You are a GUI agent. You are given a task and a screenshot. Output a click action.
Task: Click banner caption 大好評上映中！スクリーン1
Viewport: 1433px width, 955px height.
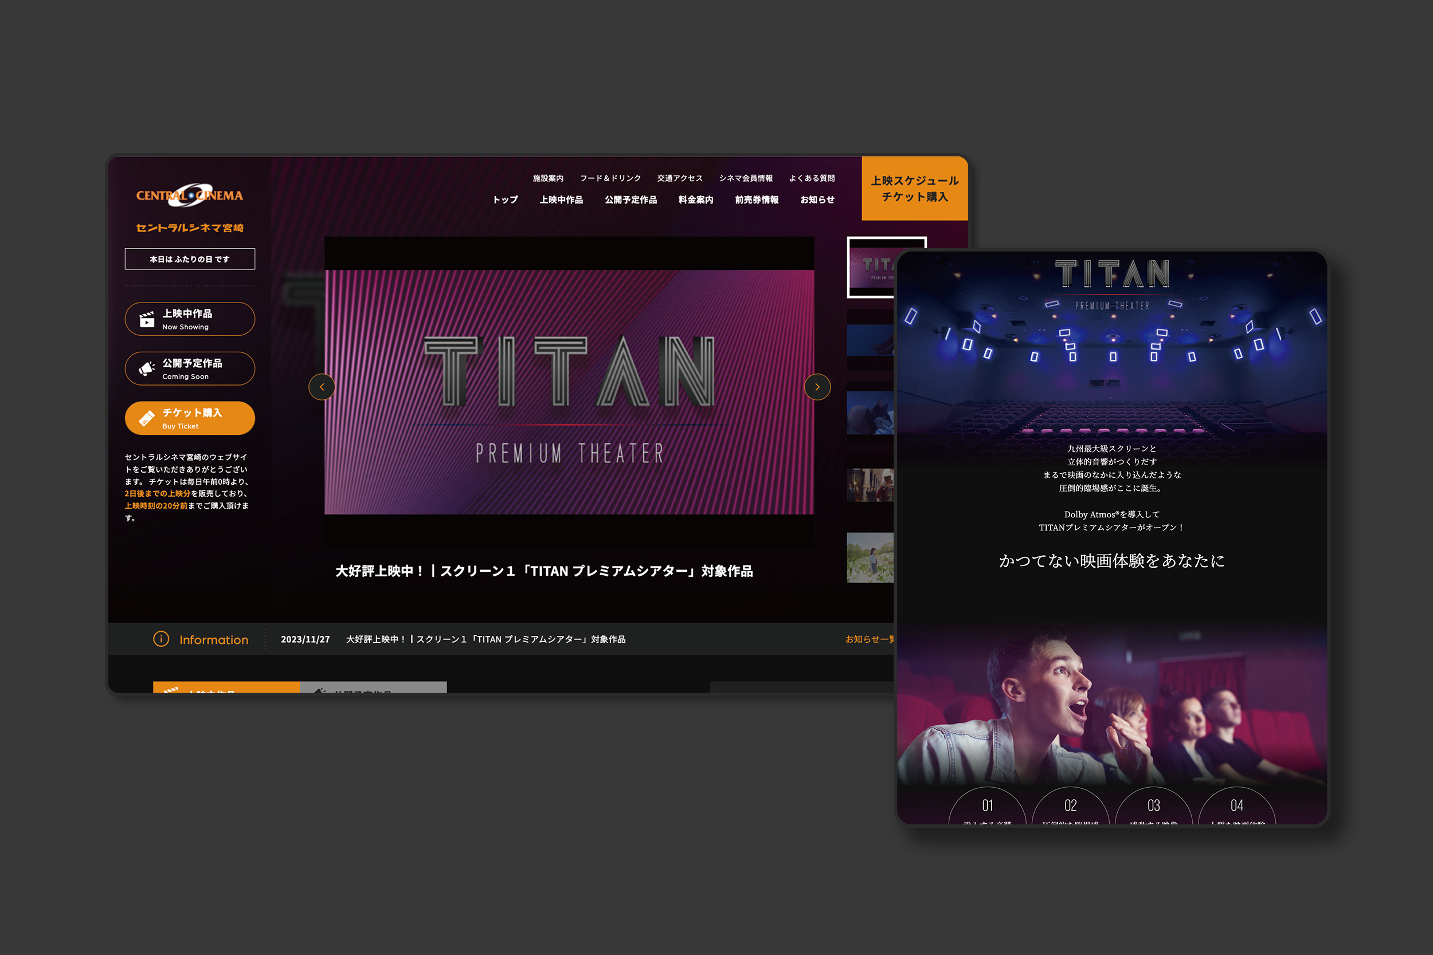point(544,571)
